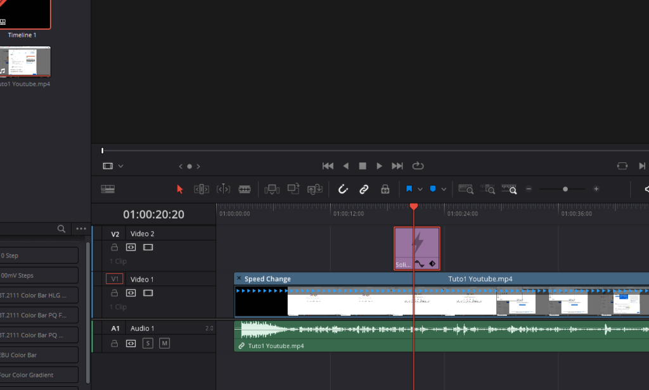Viewport: 649px width, 390px height.
Task: Expand the marker color dropdown arrow
Action: 444,189
